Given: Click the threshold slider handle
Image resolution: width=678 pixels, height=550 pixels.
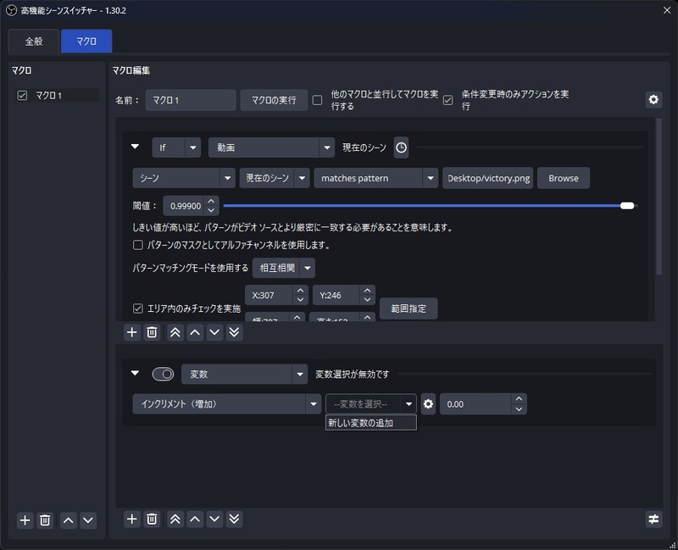Looking at the screenshot, I should (627, 206).
